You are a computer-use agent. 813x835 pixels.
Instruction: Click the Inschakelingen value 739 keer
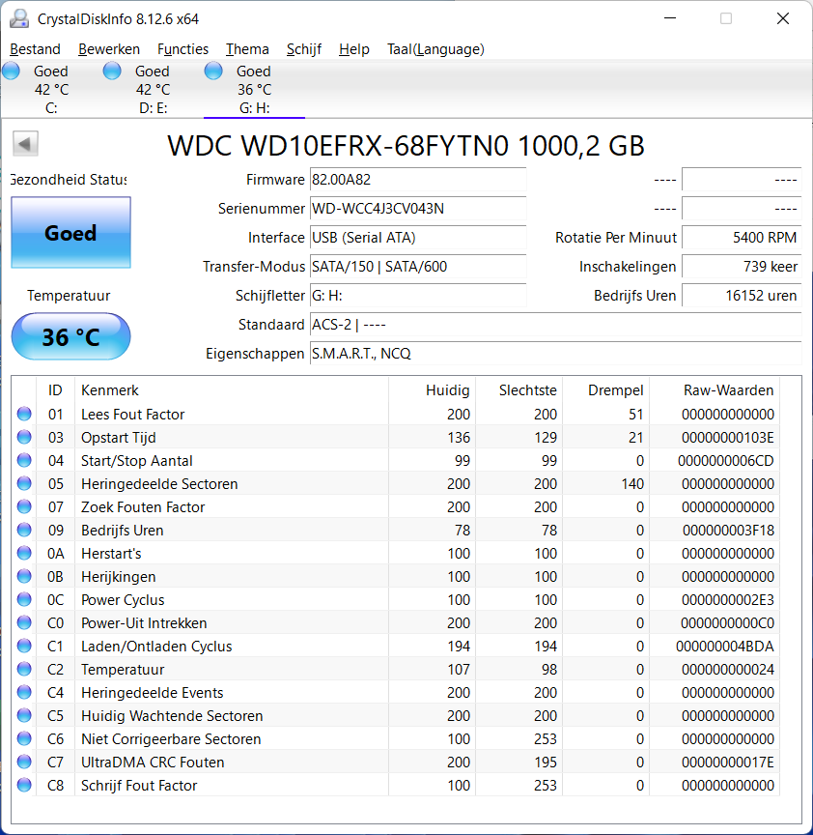click(x=742, y=267)
